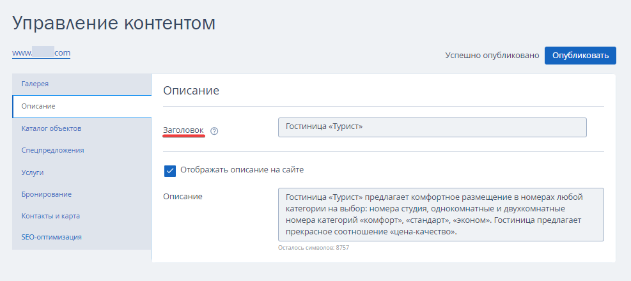Go to SEO-оптимизация section
Viewport: 631px width, 281px height.
point(82,237)
